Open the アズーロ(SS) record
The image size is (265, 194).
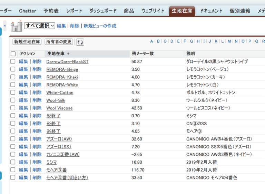point(59,147)
